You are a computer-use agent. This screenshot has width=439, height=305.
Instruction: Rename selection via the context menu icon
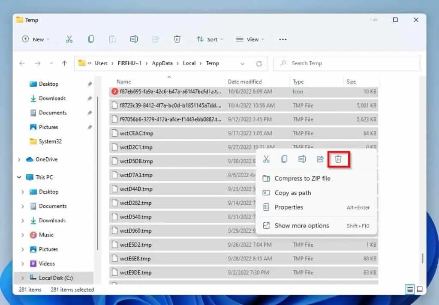302,159
